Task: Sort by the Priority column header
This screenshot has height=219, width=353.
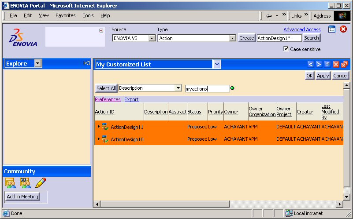Action: (216, 112)
